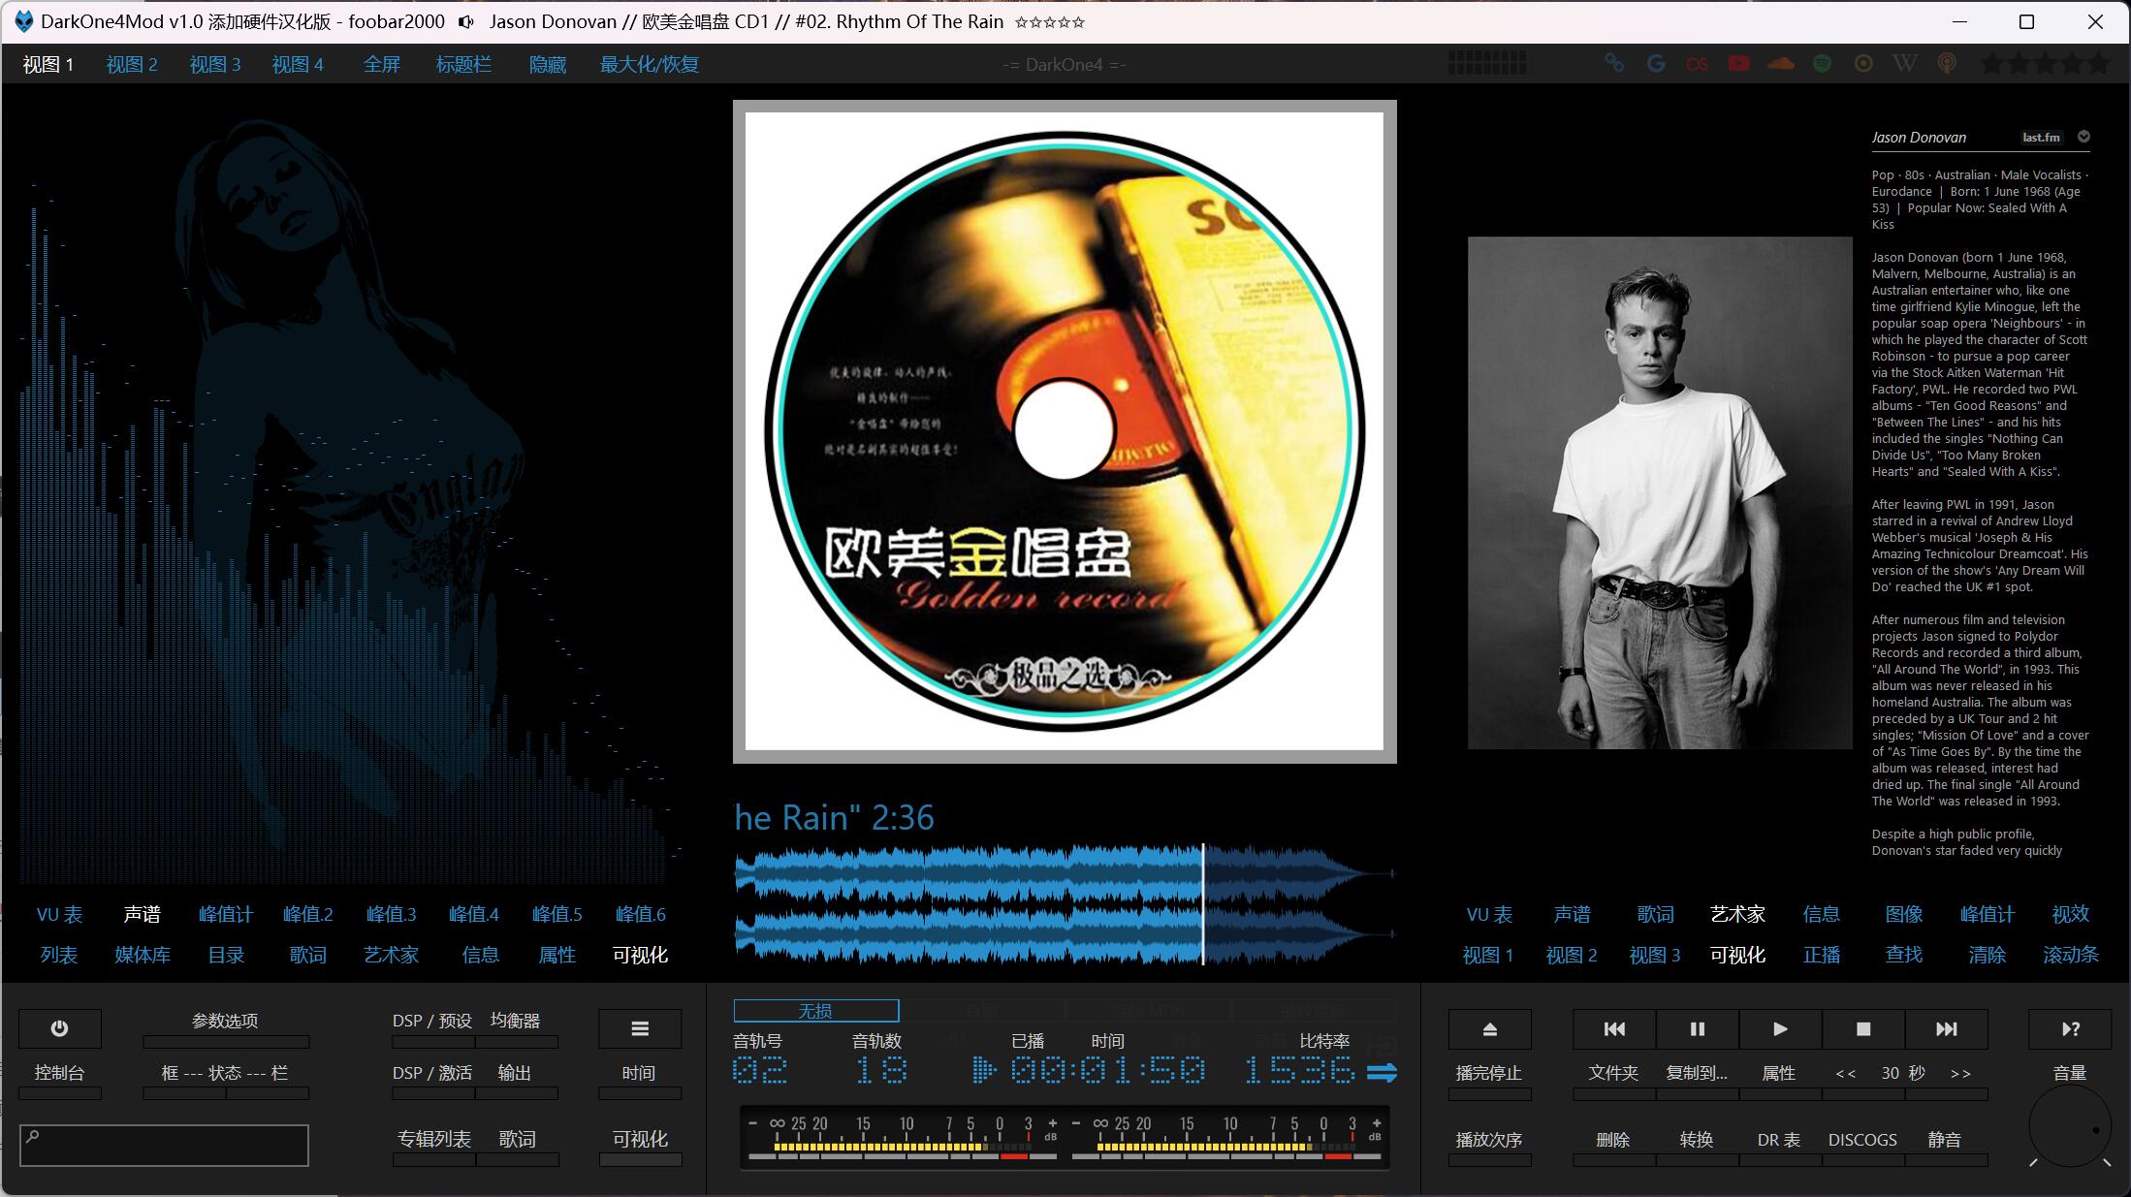2131x1197 pixels.
Task: Enable 全屏 fullscreen mode
Action: click(381, 64)
